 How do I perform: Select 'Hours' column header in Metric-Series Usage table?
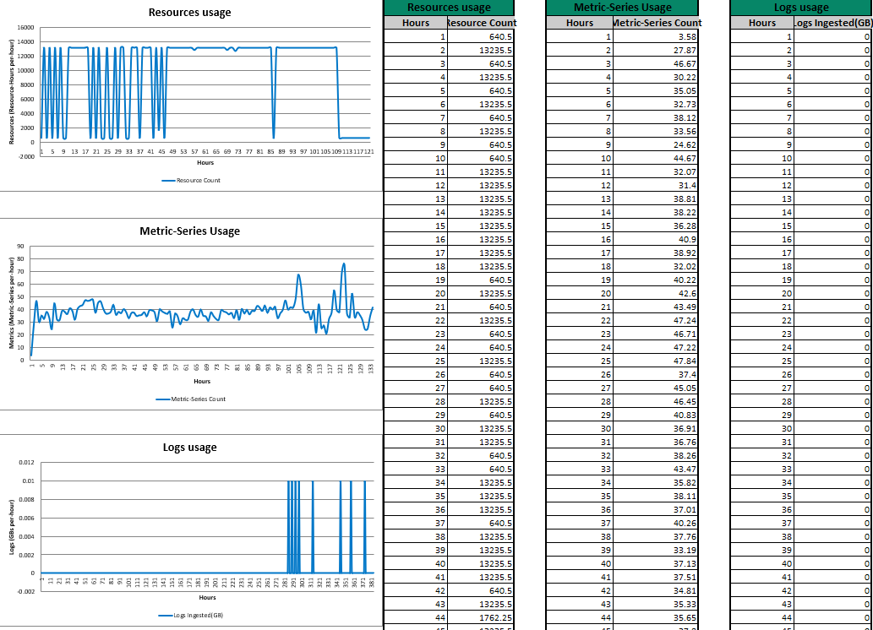point(579,23)
